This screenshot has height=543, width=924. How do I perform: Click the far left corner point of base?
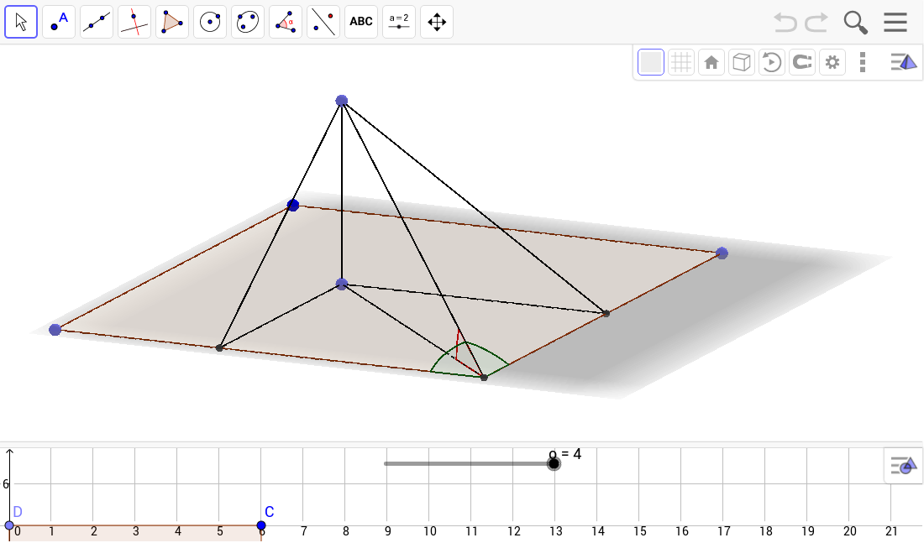pyautogui.click(x=55, y=330)
